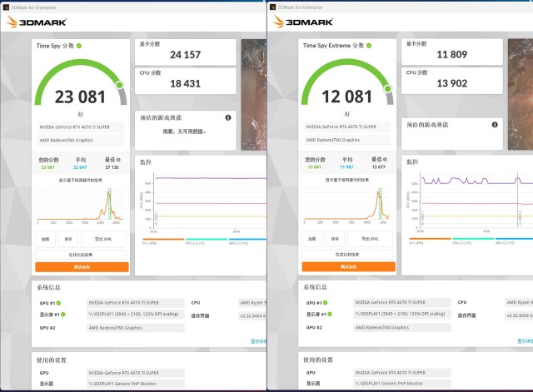533x392 pixels.
Task: Toggle the orange FPS legend in the Time Spy 监控 chart
Action: [150, 242]
